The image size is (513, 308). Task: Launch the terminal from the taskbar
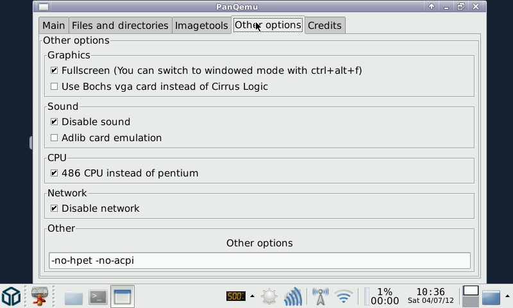98,297
